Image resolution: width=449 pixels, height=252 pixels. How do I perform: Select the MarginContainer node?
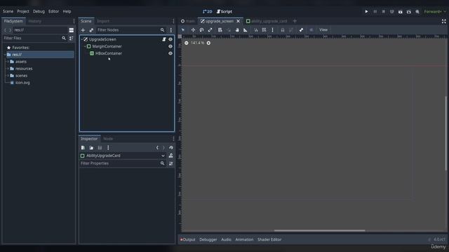[107, 46]
